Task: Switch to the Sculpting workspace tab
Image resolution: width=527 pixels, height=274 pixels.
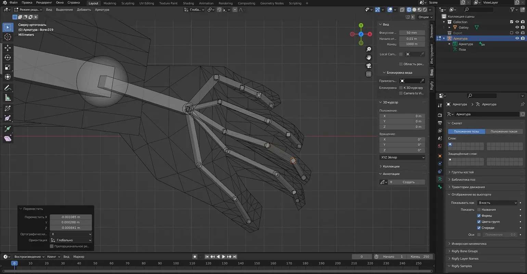Action: (128, 3)
